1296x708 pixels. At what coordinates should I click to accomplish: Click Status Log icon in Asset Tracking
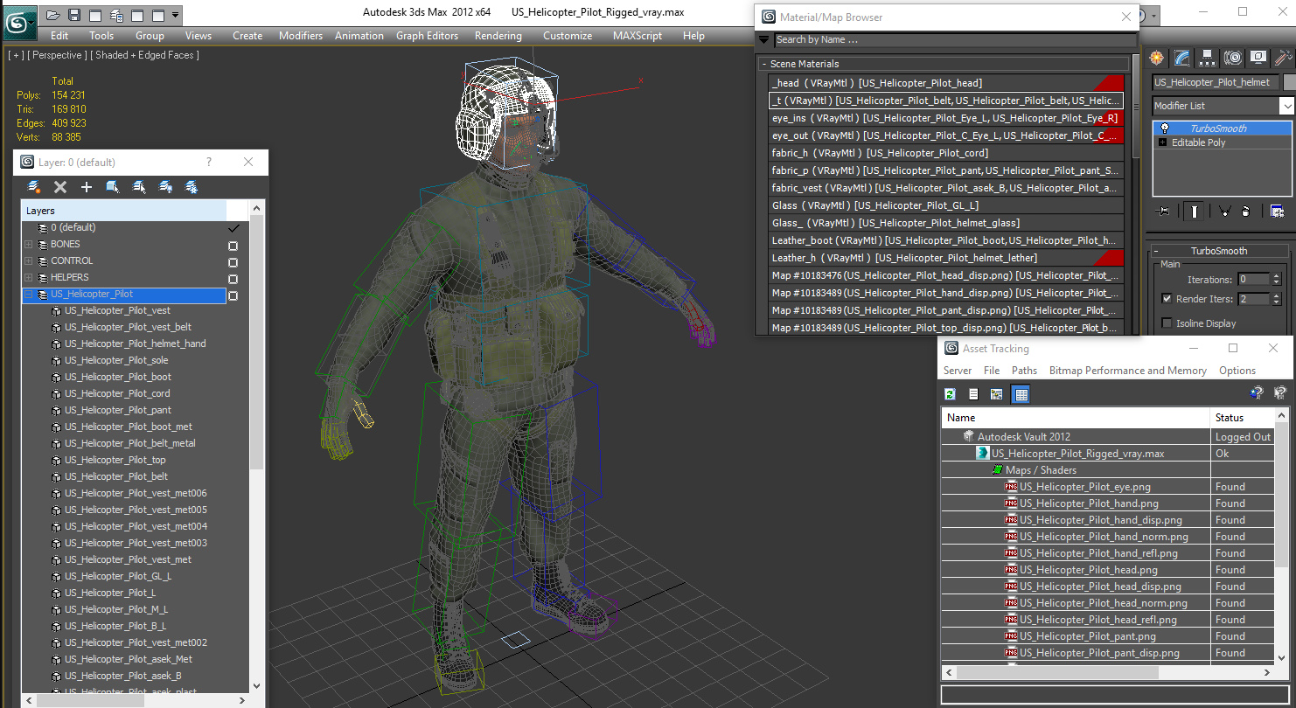(973, 394)
